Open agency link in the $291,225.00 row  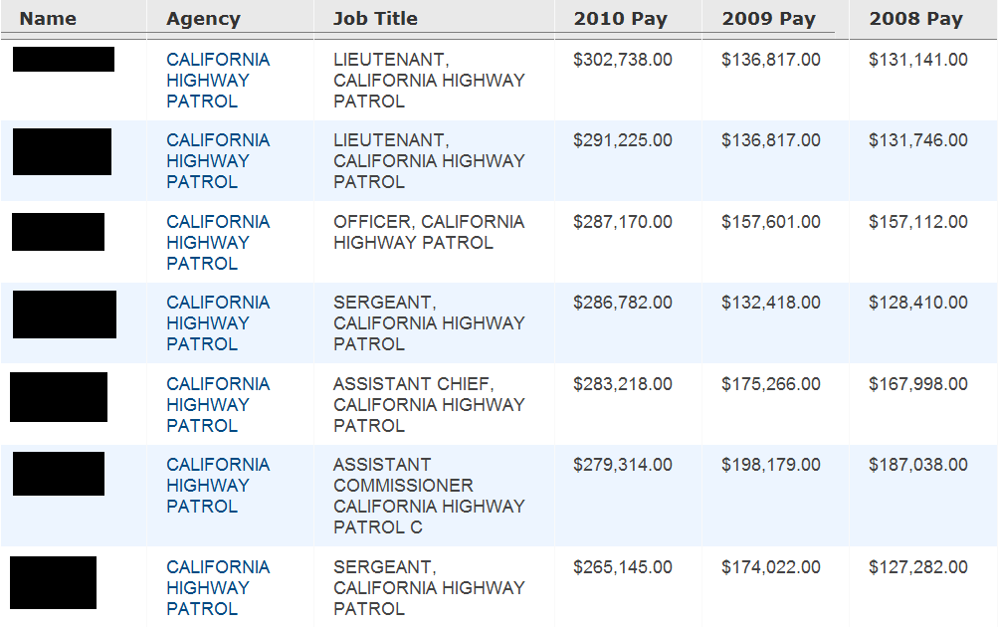click(x=218, y=161)
